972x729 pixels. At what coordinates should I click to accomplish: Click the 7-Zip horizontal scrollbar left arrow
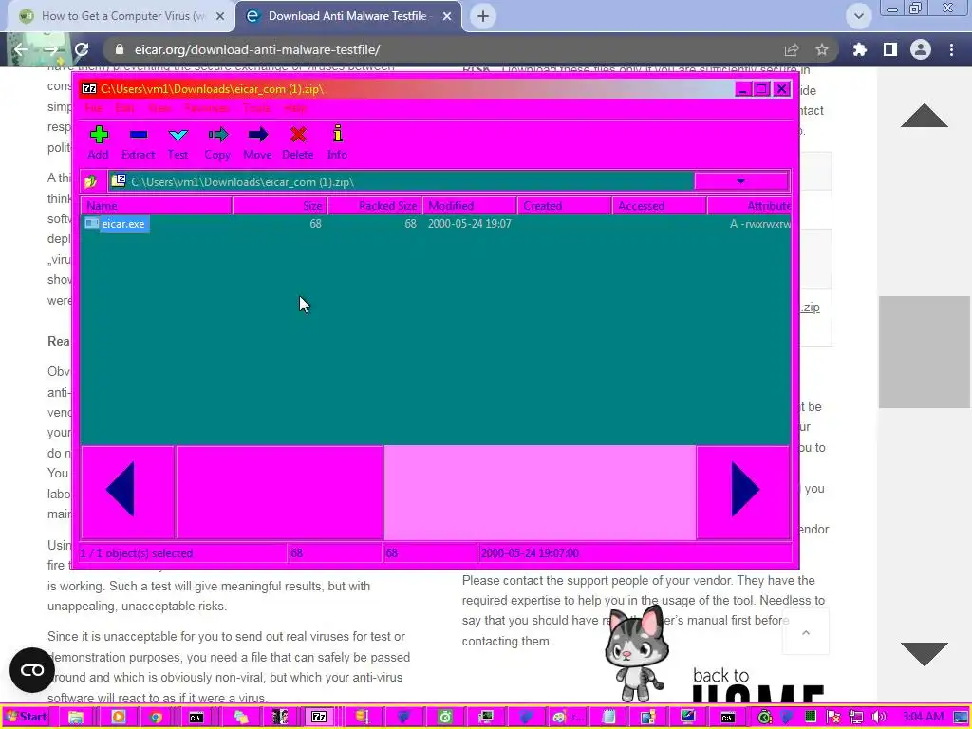[x=128, y=492]
